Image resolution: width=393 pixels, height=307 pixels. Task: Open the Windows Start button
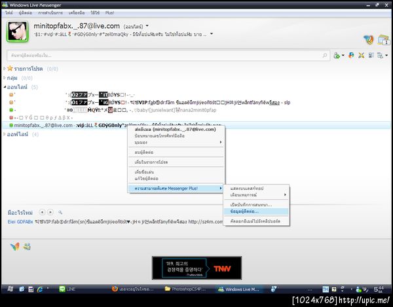tap(10, 289)
